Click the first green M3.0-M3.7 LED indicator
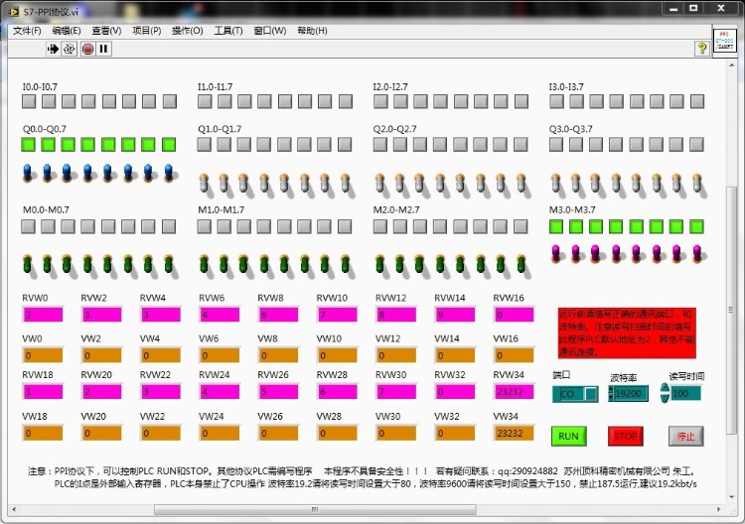 tap(556, 226)
